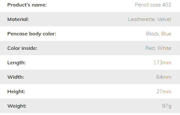The image size is (180, 115).
Task: Click the "Blue" body color value
Action: point(166,34)
